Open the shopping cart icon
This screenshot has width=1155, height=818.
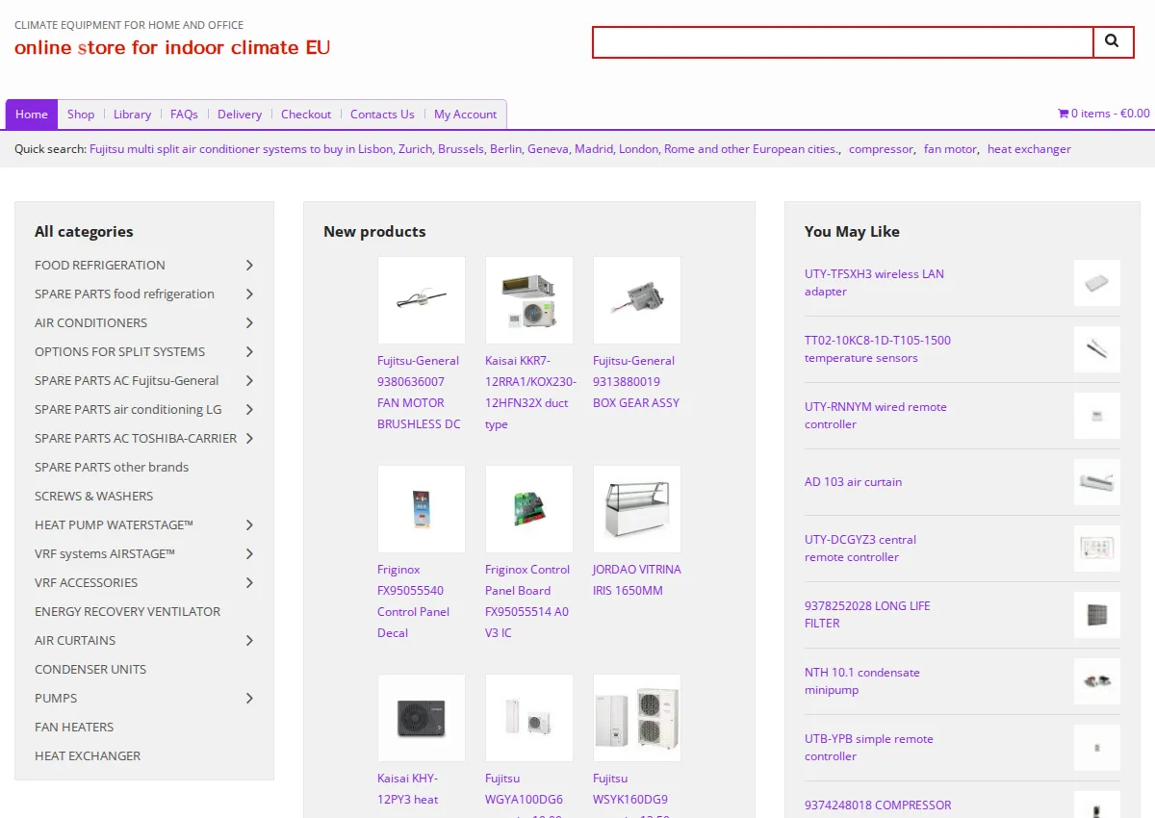pyautogui.click(x=1064, y=114)
